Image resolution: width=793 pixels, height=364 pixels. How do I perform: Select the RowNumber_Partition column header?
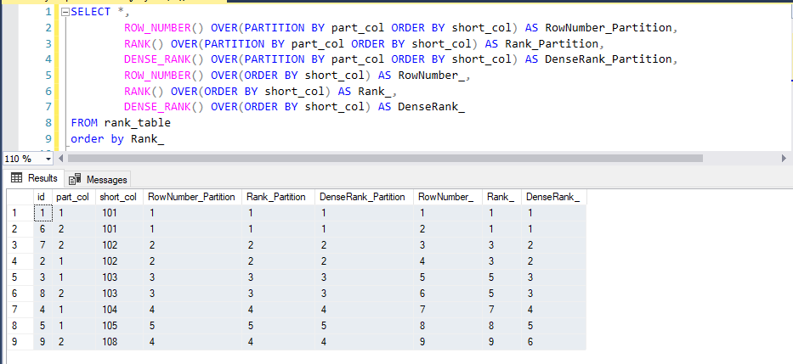click(x=191, y=197)
